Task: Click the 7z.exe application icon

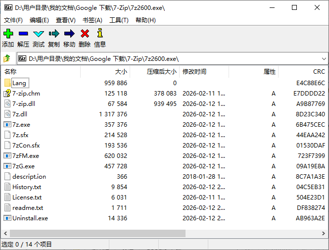Action: click(7, 124)
